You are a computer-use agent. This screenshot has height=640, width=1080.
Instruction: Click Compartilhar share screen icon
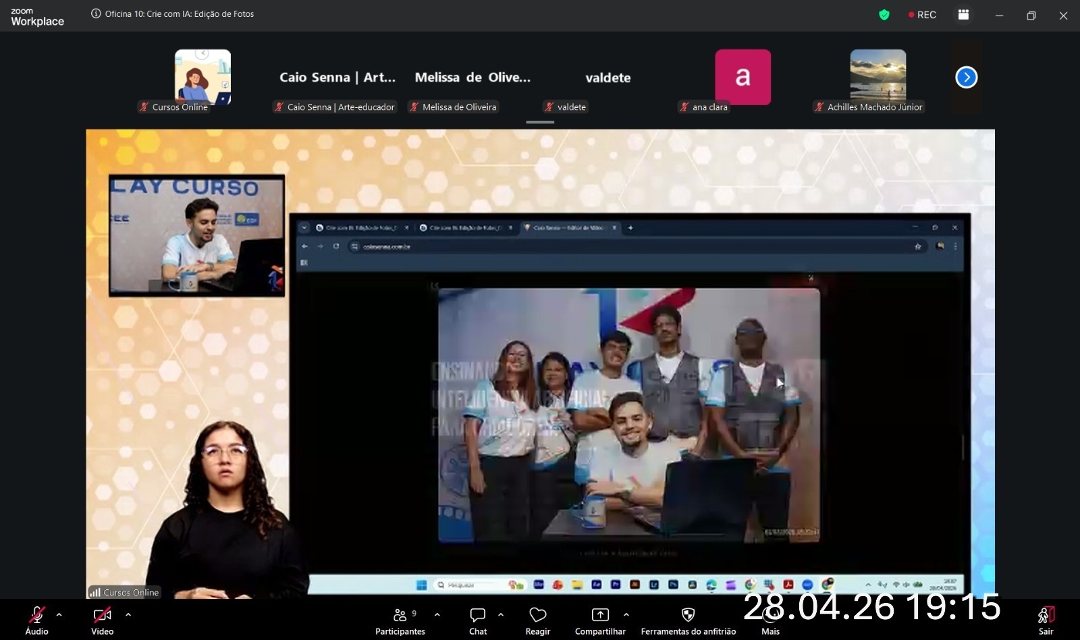pos(600,615)
